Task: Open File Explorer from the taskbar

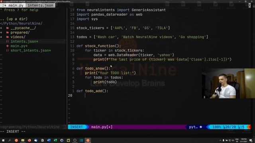Action: pyautogui.click(x=23, y=140)
